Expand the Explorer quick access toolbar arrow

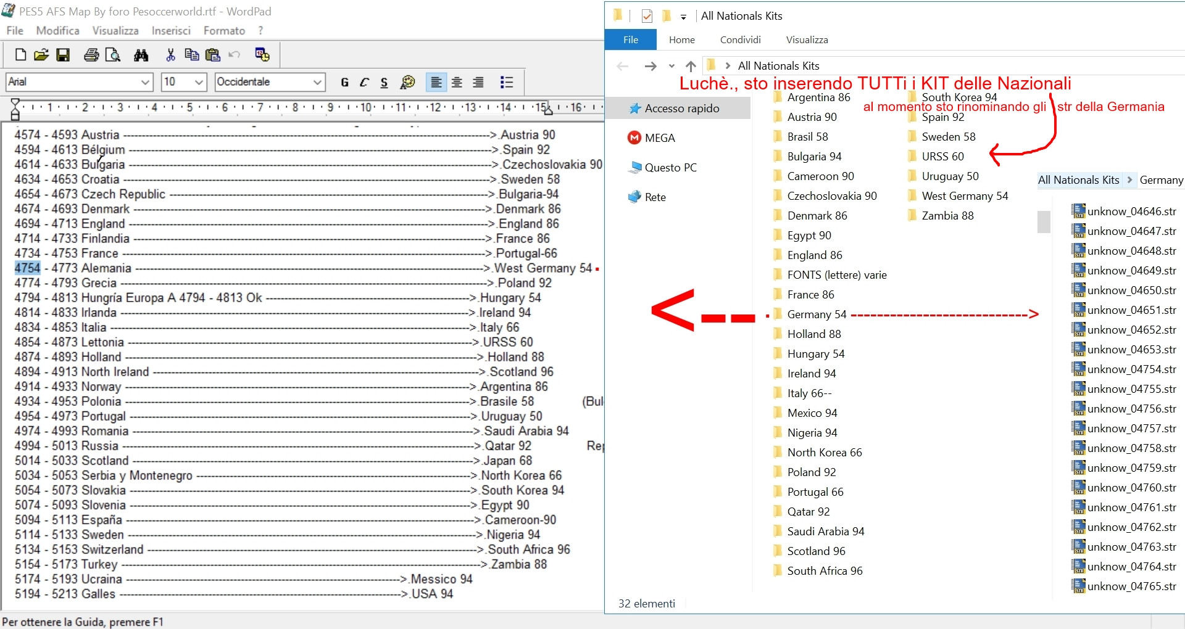pos(683,17)
